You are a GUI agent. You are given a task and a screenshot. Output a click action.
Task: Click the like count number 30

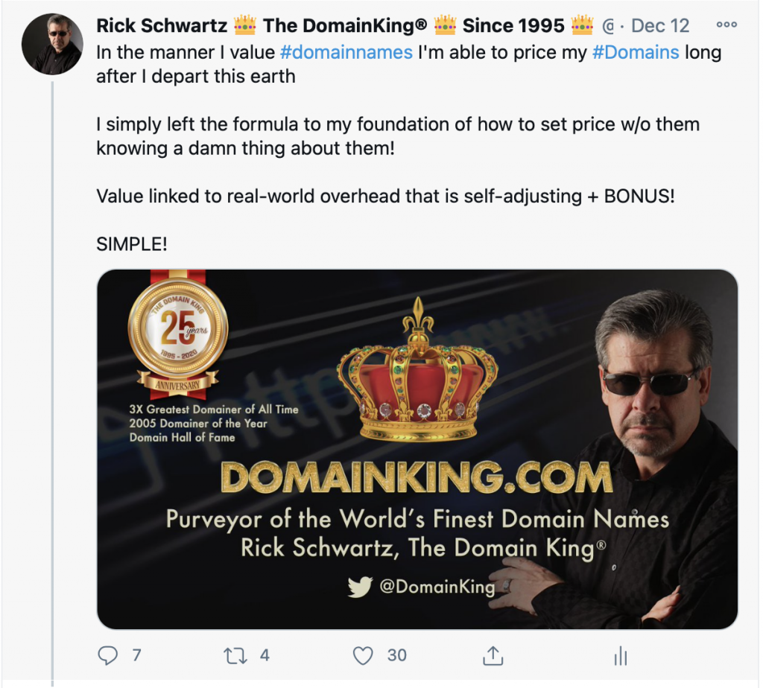click(396, 655)
